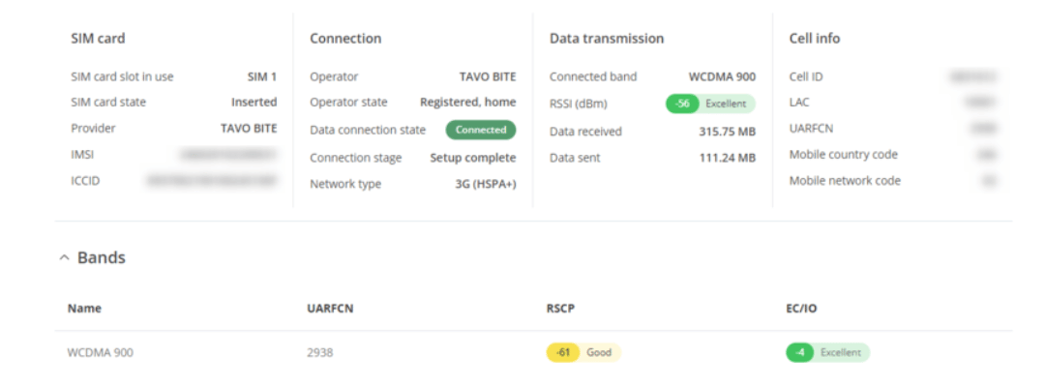Click the UARFCN column header in Bands
Viewport: 1045px width, 387px height.
[328, 309]
